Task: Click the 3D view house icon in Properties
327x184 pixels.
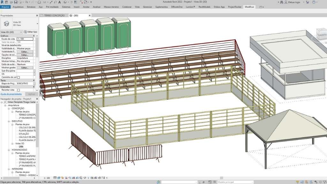Action: click(x=6, y=24)
